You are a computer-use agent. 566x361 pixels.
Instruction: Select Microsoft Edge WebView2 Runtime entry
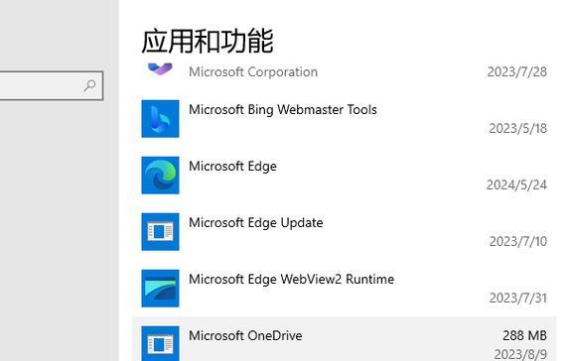tap(344, 289)
